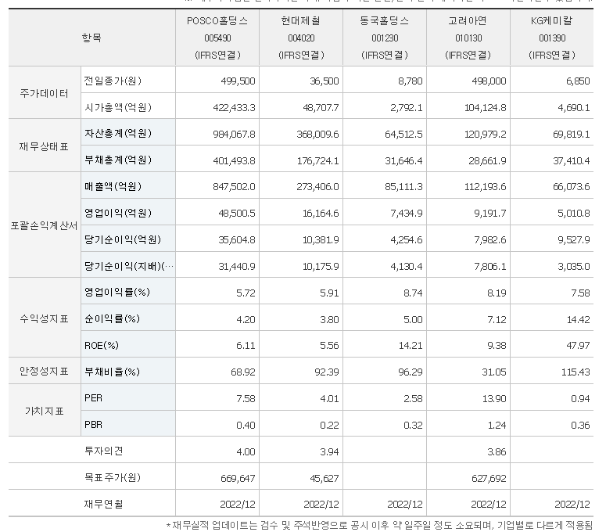Select net income value 35,604.8

click(236, 240)
